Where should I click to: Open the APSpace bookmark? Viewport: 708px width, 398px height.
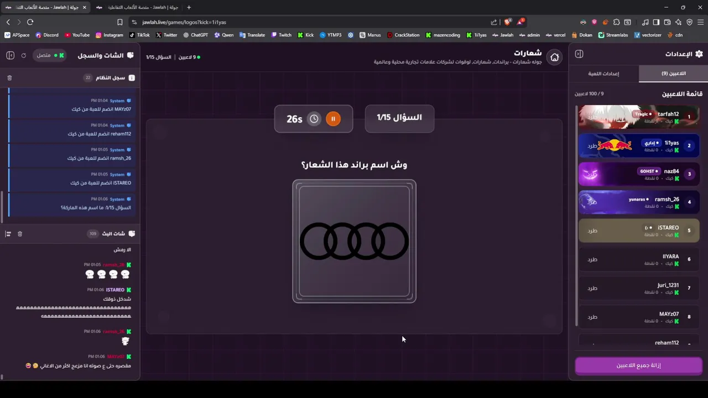click(17, 35)
